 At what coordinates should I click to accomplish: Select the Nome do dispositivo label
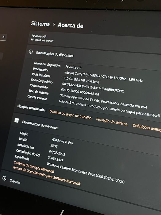click(47, 64)
